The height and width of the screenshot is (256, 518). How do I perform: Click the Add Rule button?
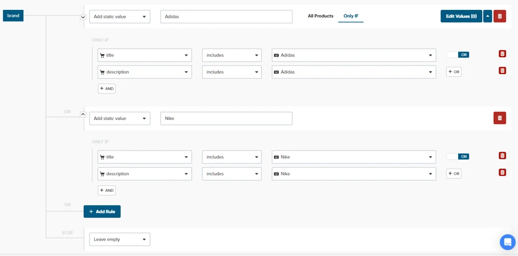[x=102, y=212]
